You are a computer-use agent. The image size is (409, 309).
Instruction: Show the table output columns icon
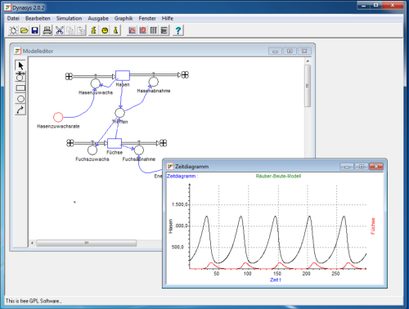(x=154, y=30)
